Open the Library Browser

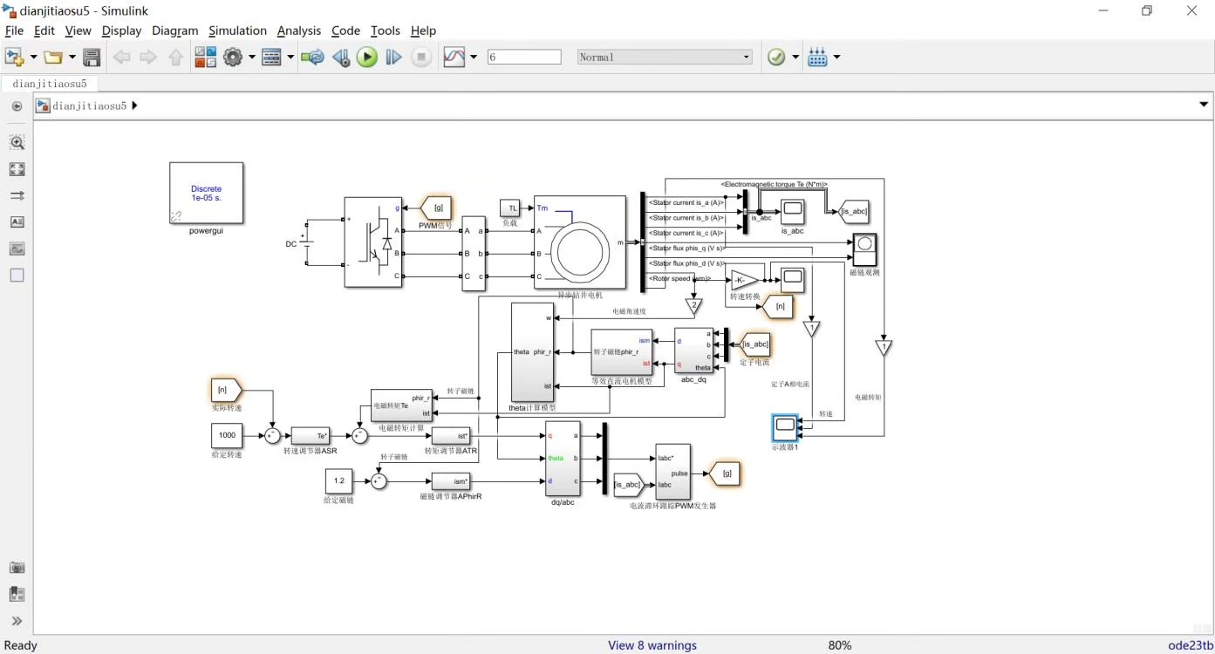tap(206, 57)
